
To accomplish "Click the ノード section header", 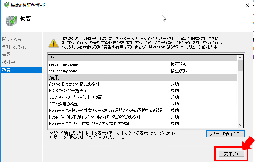I will 143,58.
